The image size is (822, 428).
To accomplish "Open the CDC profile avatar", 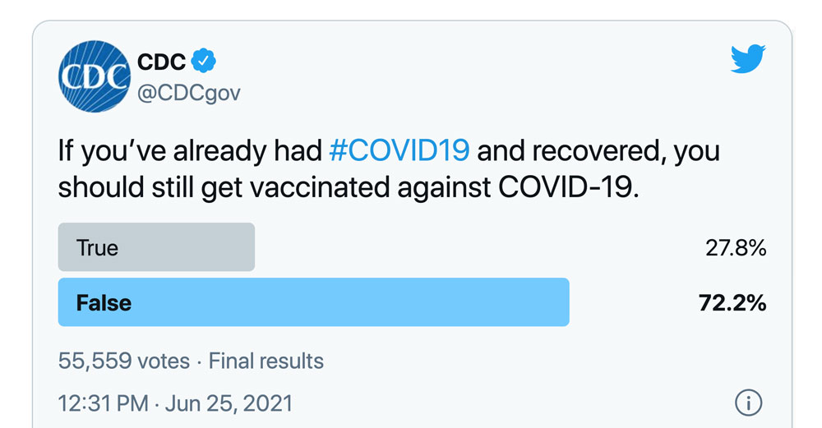I will click(95, 76).
